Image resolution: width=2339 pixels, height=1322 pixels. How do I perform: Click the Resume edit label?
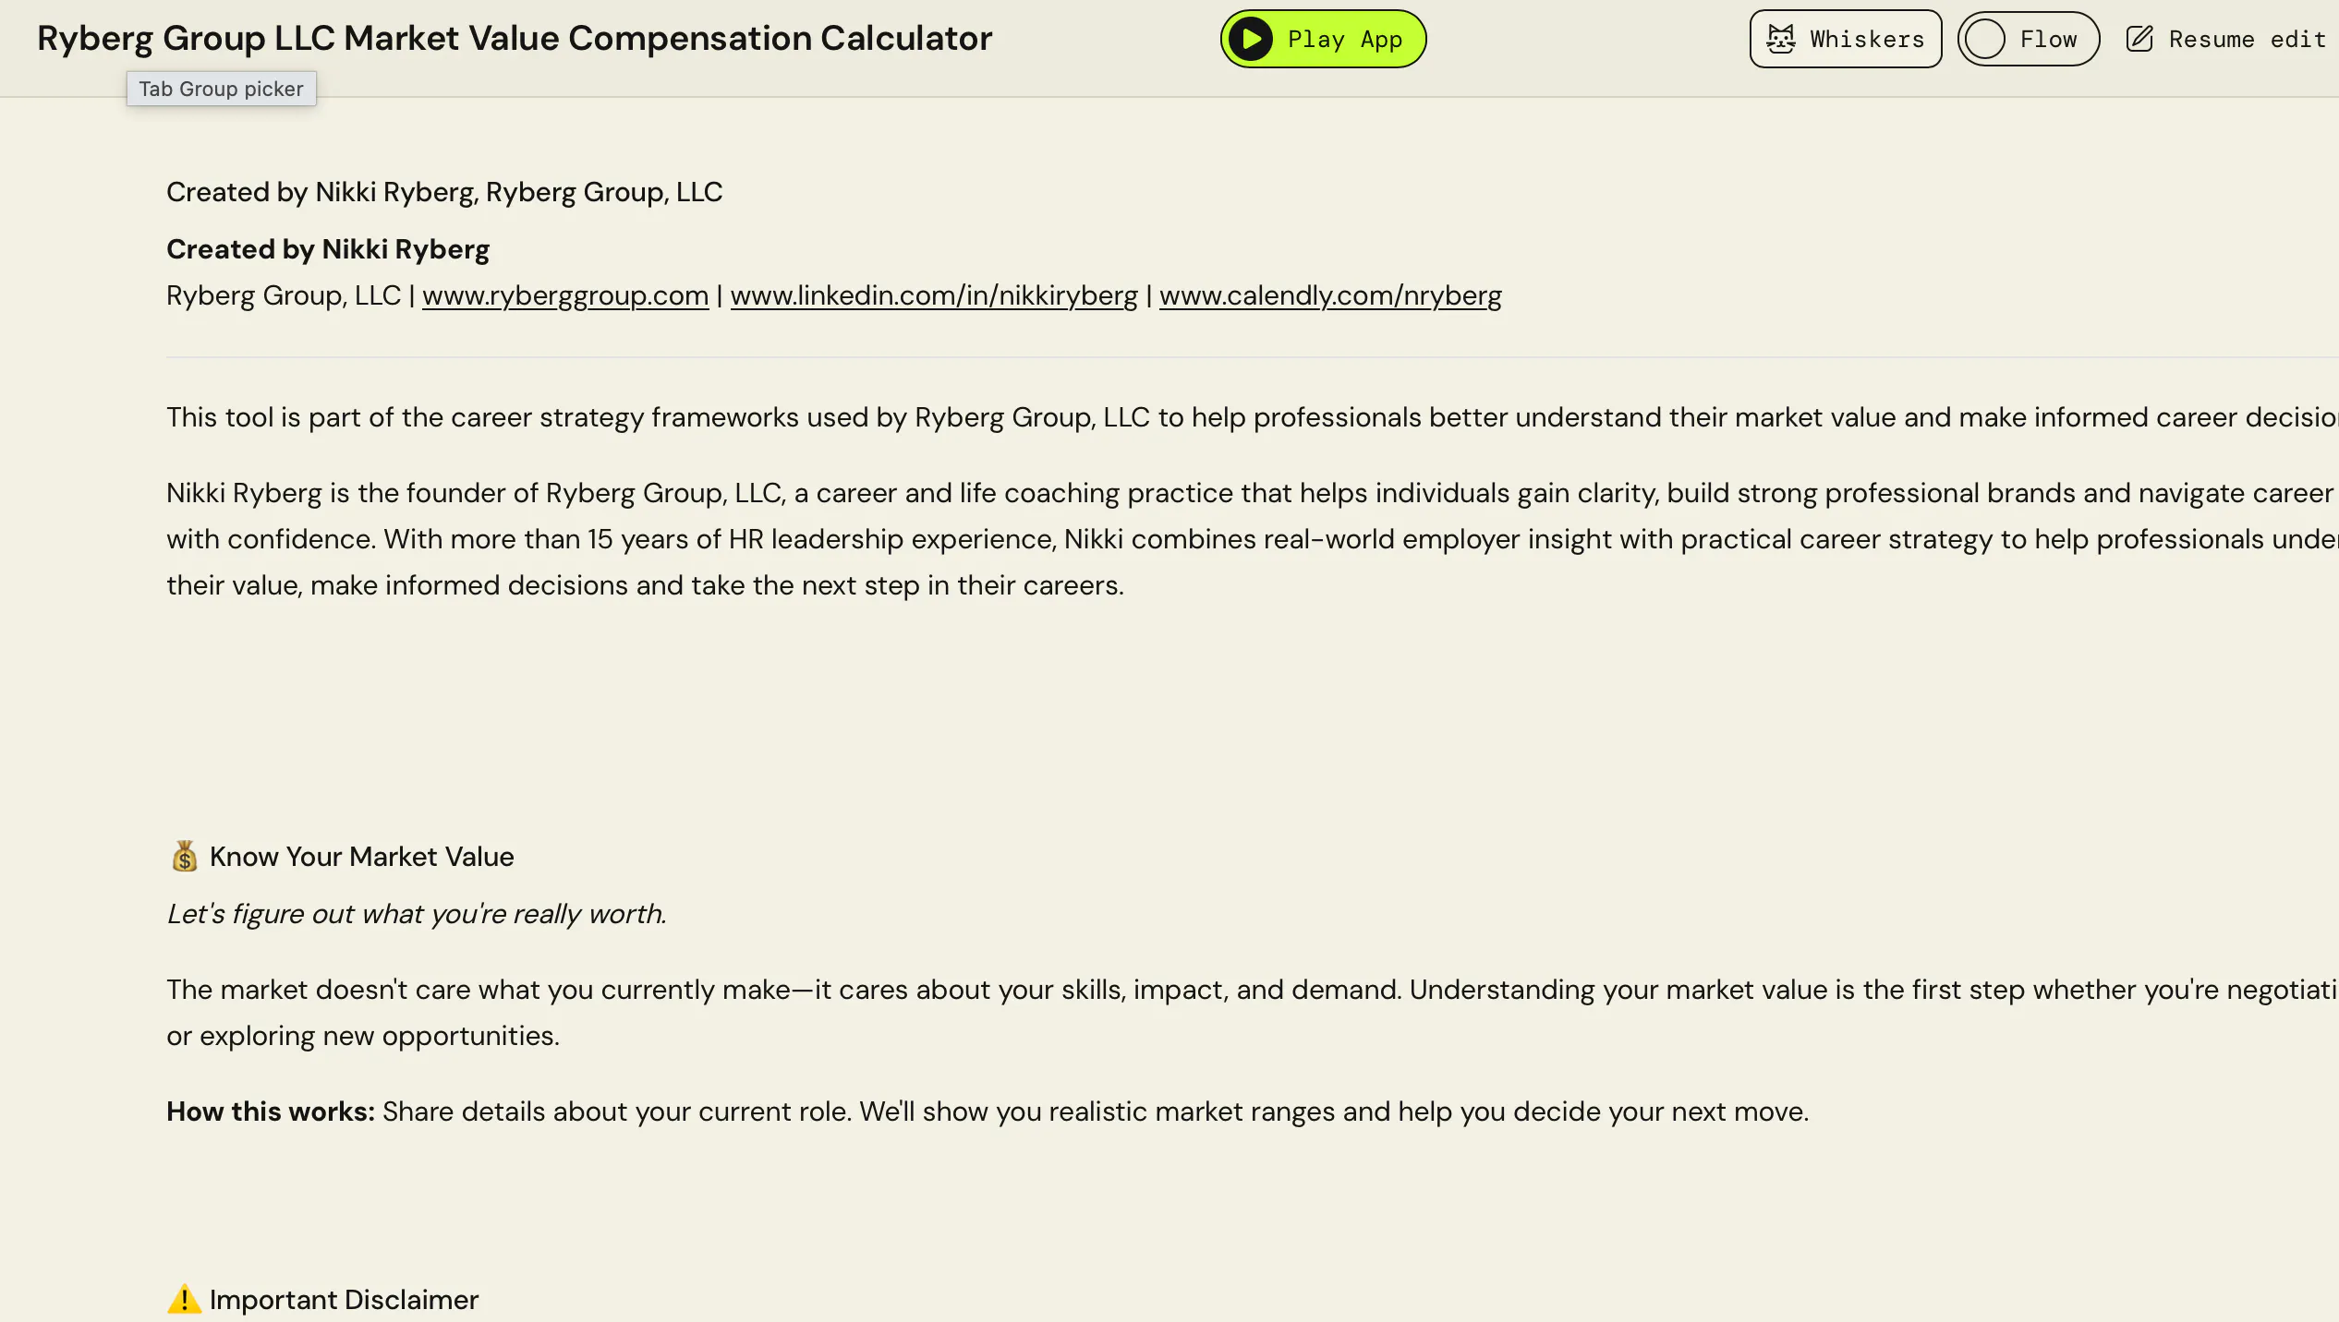[x=2247, y=40]
